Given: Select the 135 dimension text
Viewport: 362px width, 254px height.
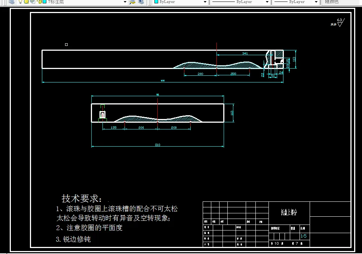Looking at the screenshot, I should point(114,127).
